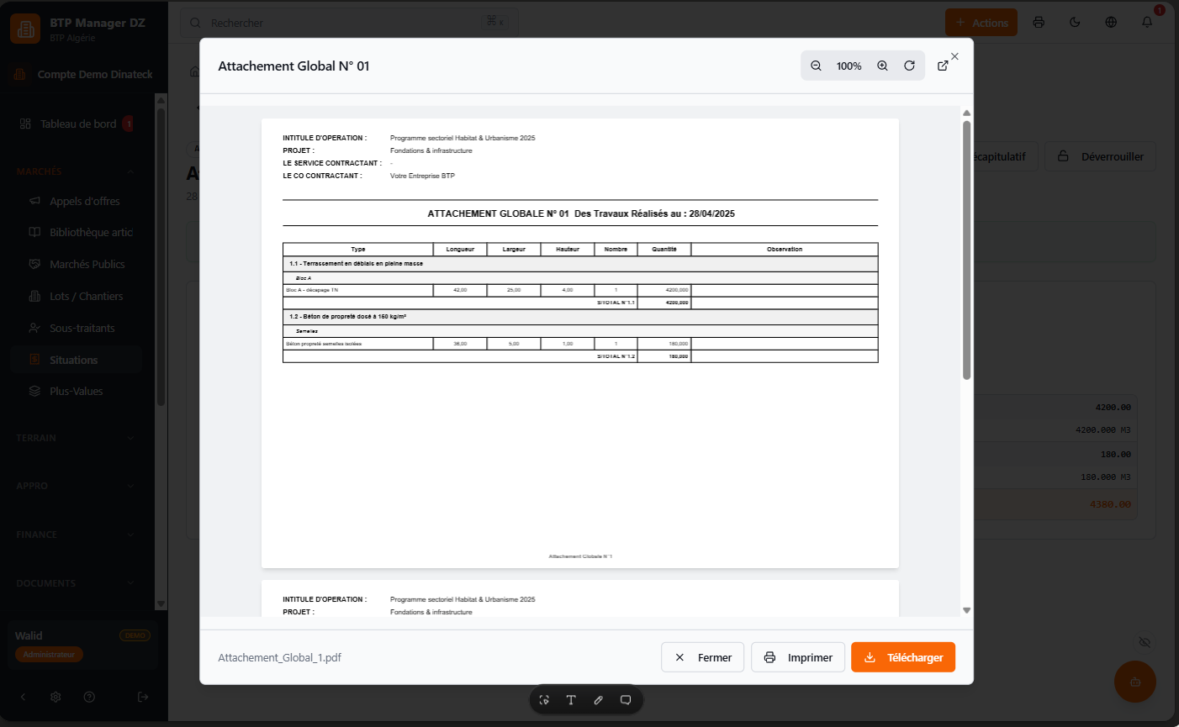Open settings gear in sidebar footer
The image size is (1179, 727).
pyautogui.click(x=56, y=697)
